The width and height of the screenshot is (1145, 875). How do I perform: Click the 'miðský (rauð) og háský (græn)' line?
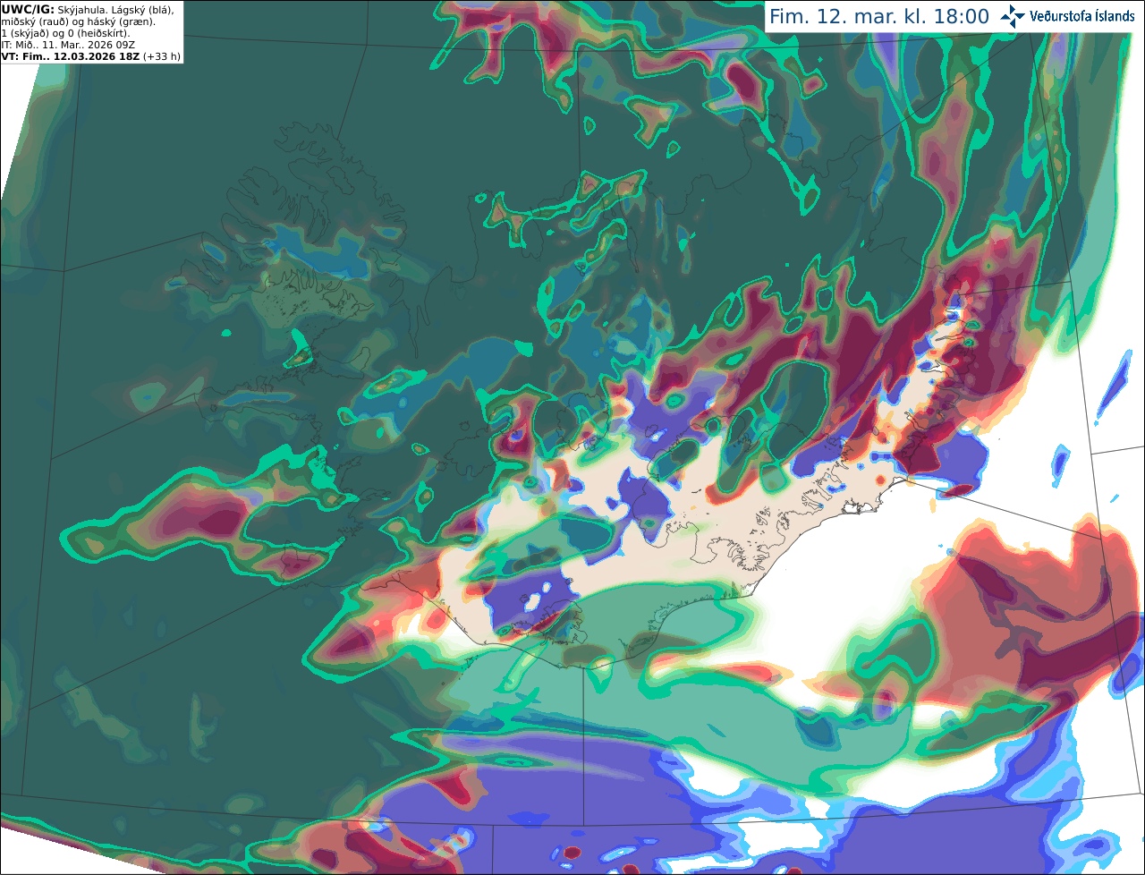[78, 21]
